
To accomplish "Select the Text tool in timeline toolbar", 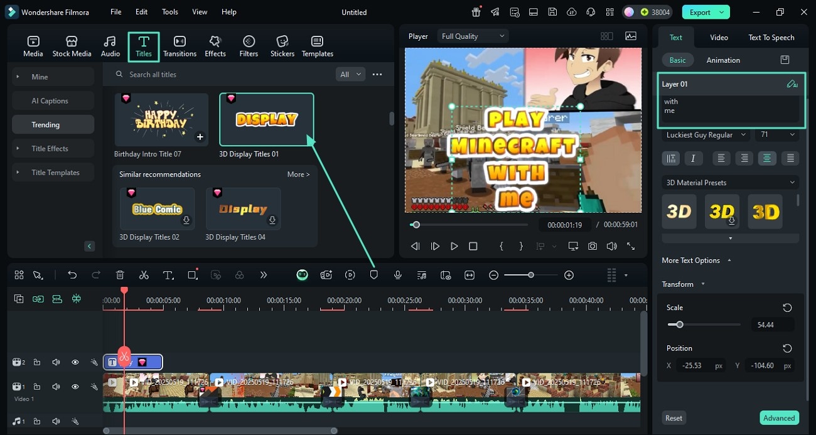I will 168,275.
